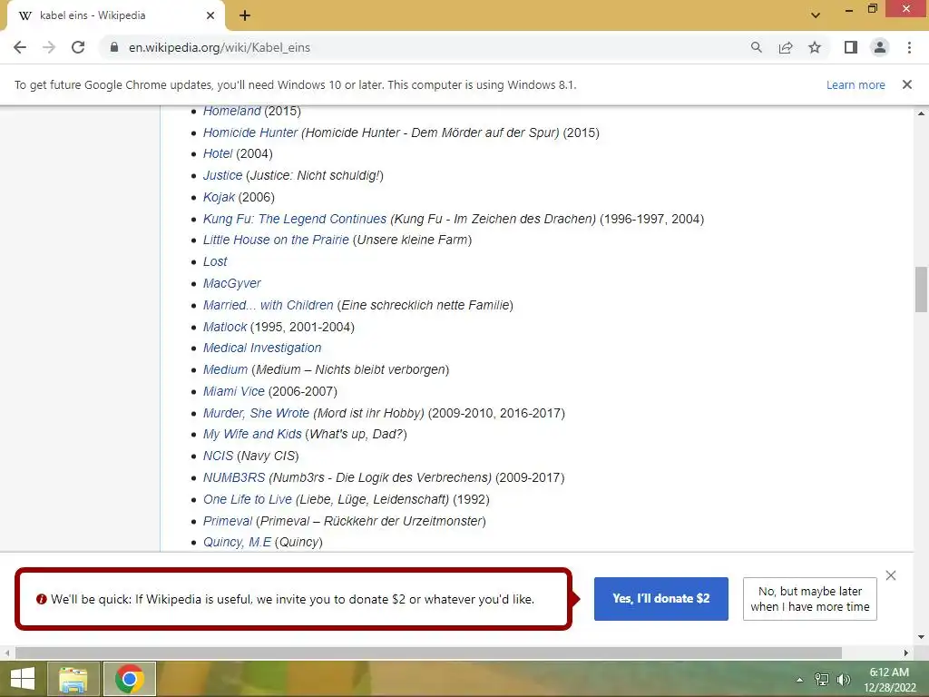Open the Kojak article link

[x=219, y=197]
